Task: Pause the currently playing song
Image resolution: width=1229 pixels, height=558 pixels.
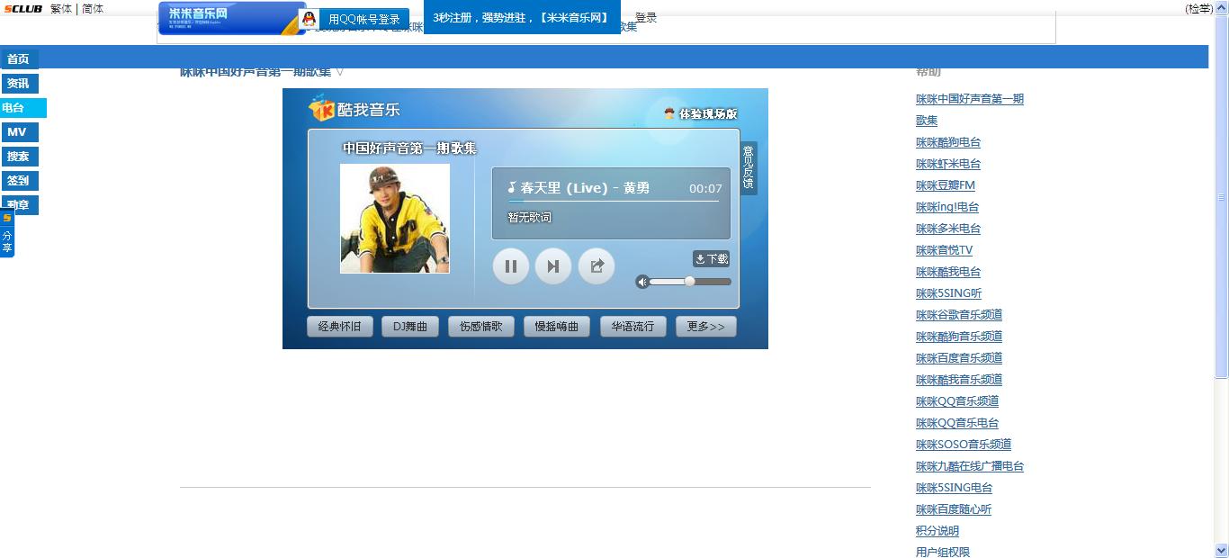Action: [x=510, y=266]
